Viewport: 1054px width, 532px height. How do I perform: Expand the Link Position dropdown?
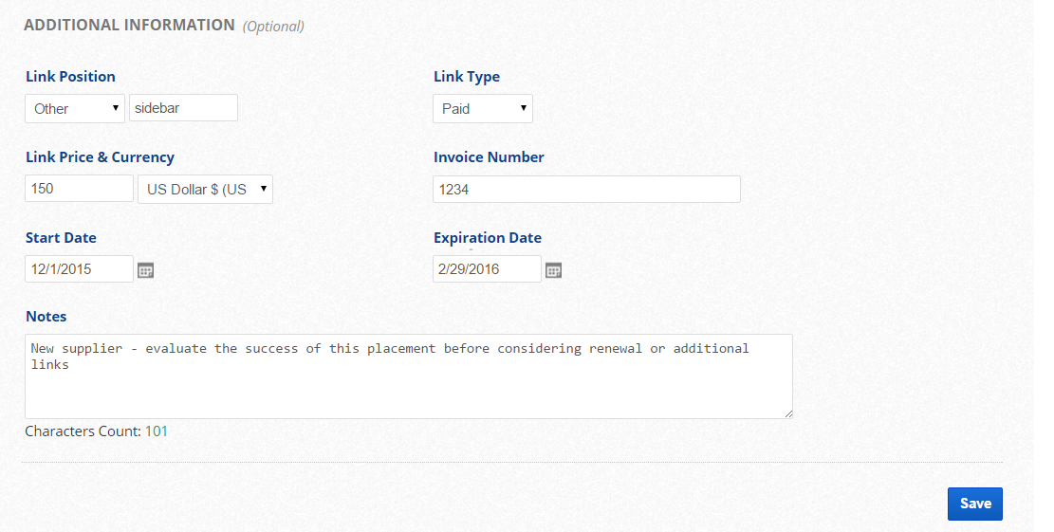pos(75,108)
